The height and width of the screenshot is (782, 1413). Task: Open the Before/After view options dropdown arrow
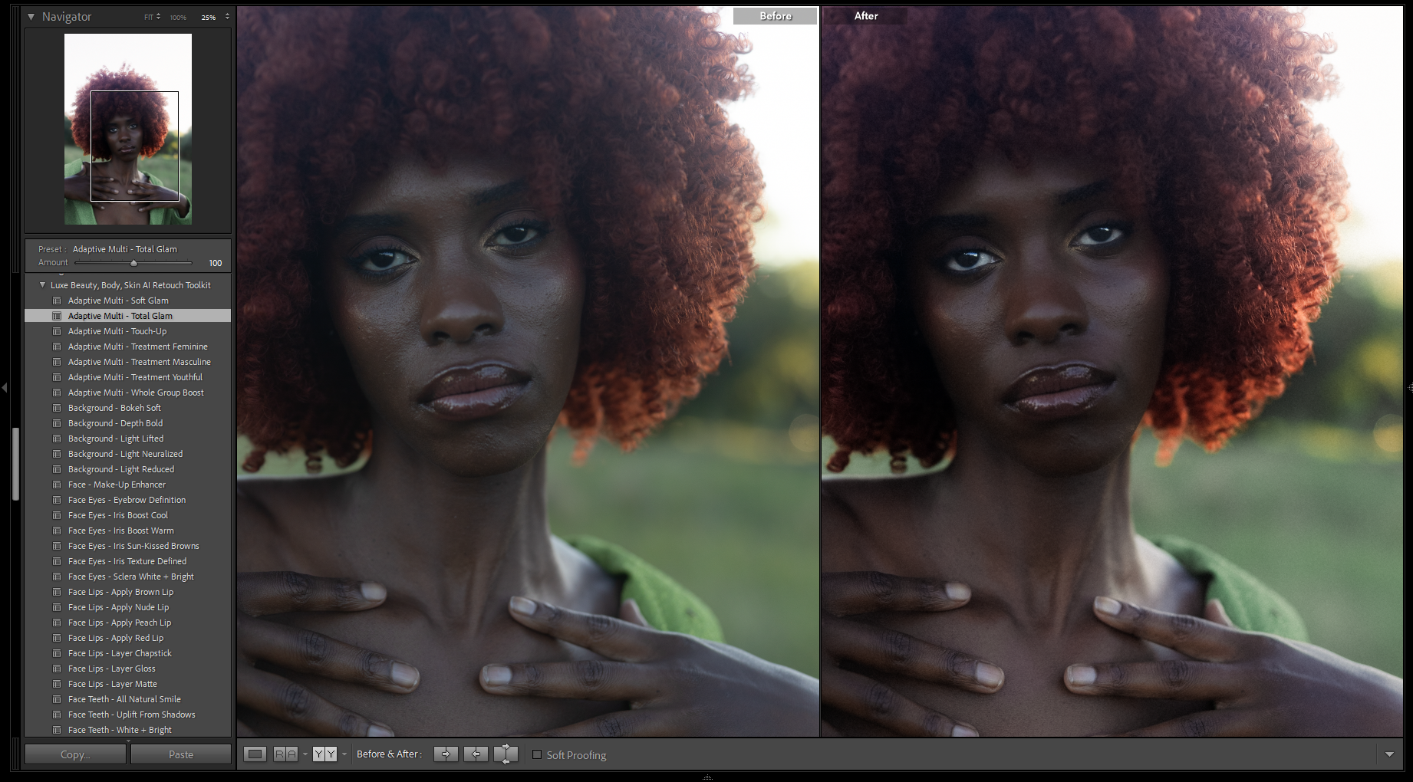344,754
